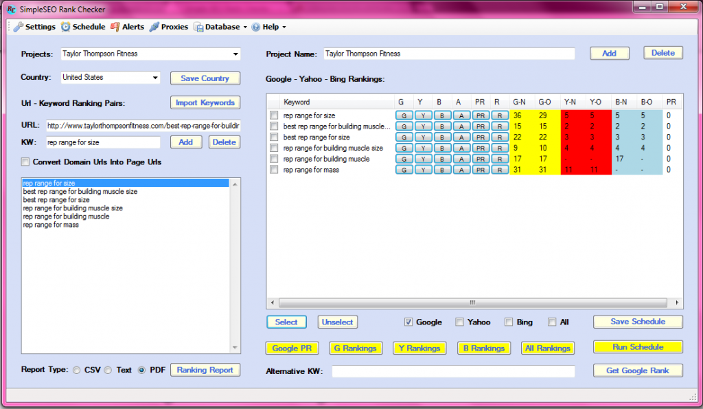
Task: Sort by the Keyword column header
Action: point(337,102)
